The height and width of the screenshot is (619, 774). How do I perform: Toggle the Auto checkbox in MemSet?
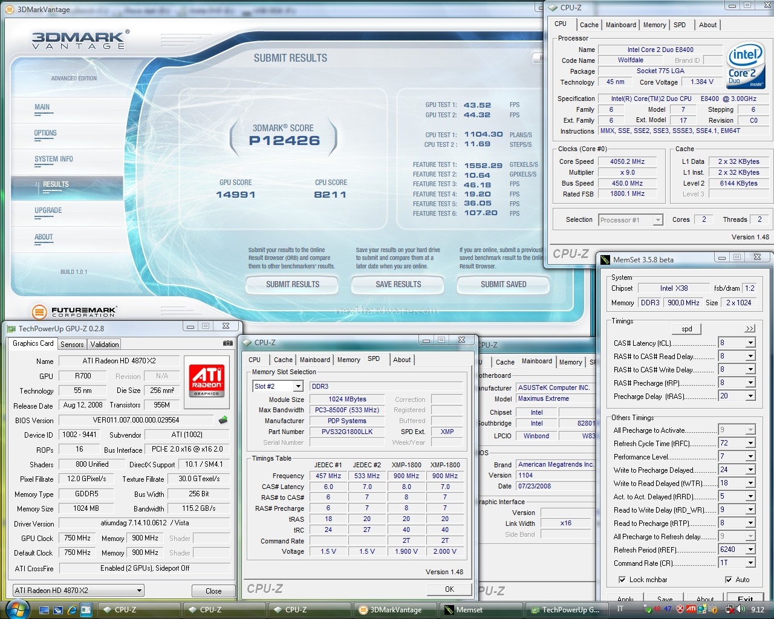[729, 580]
